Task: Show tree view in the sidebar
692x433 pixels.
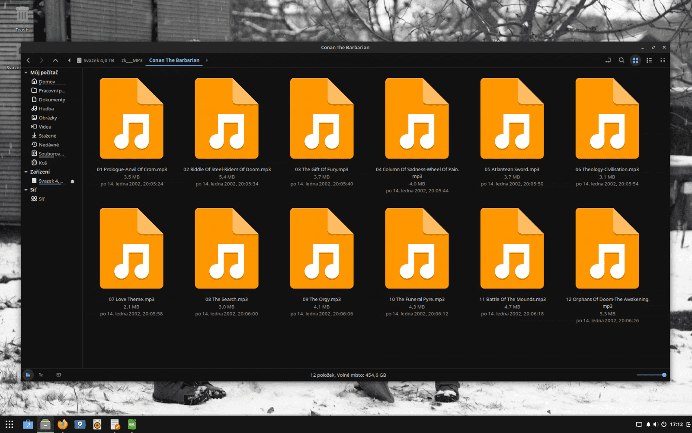Action: tap(41, 375)
